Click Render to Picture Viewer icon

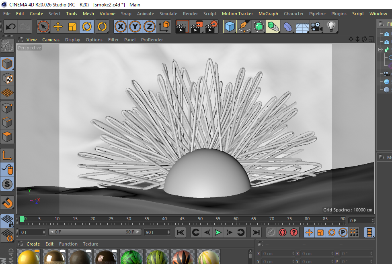pos(197,26)
